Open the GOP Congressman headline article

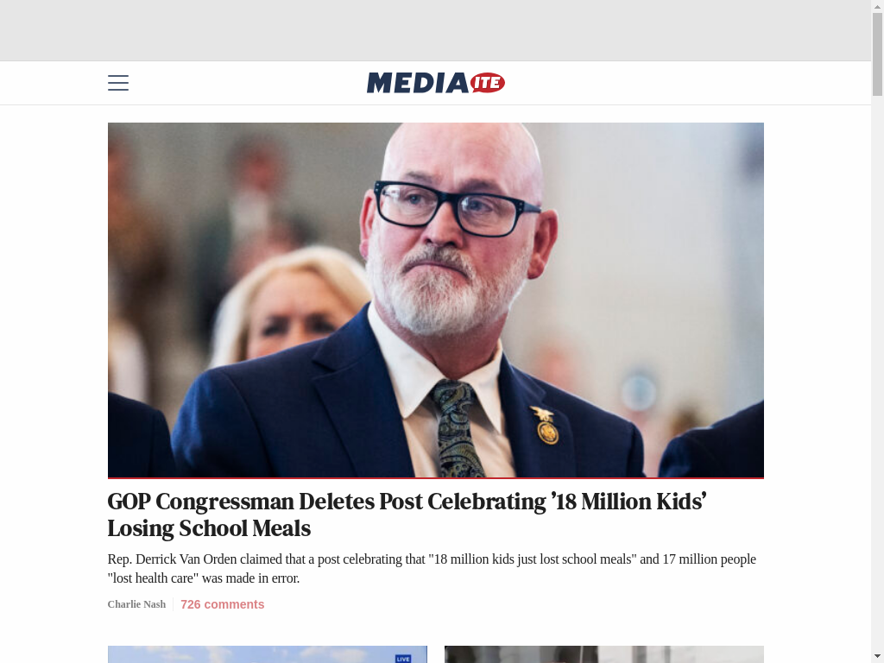tap(407, 515)
